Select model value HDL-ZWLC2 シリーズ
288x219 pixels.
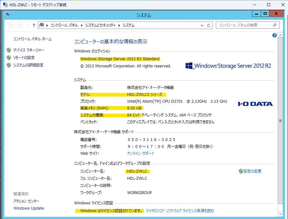click(x=145, y=95)
